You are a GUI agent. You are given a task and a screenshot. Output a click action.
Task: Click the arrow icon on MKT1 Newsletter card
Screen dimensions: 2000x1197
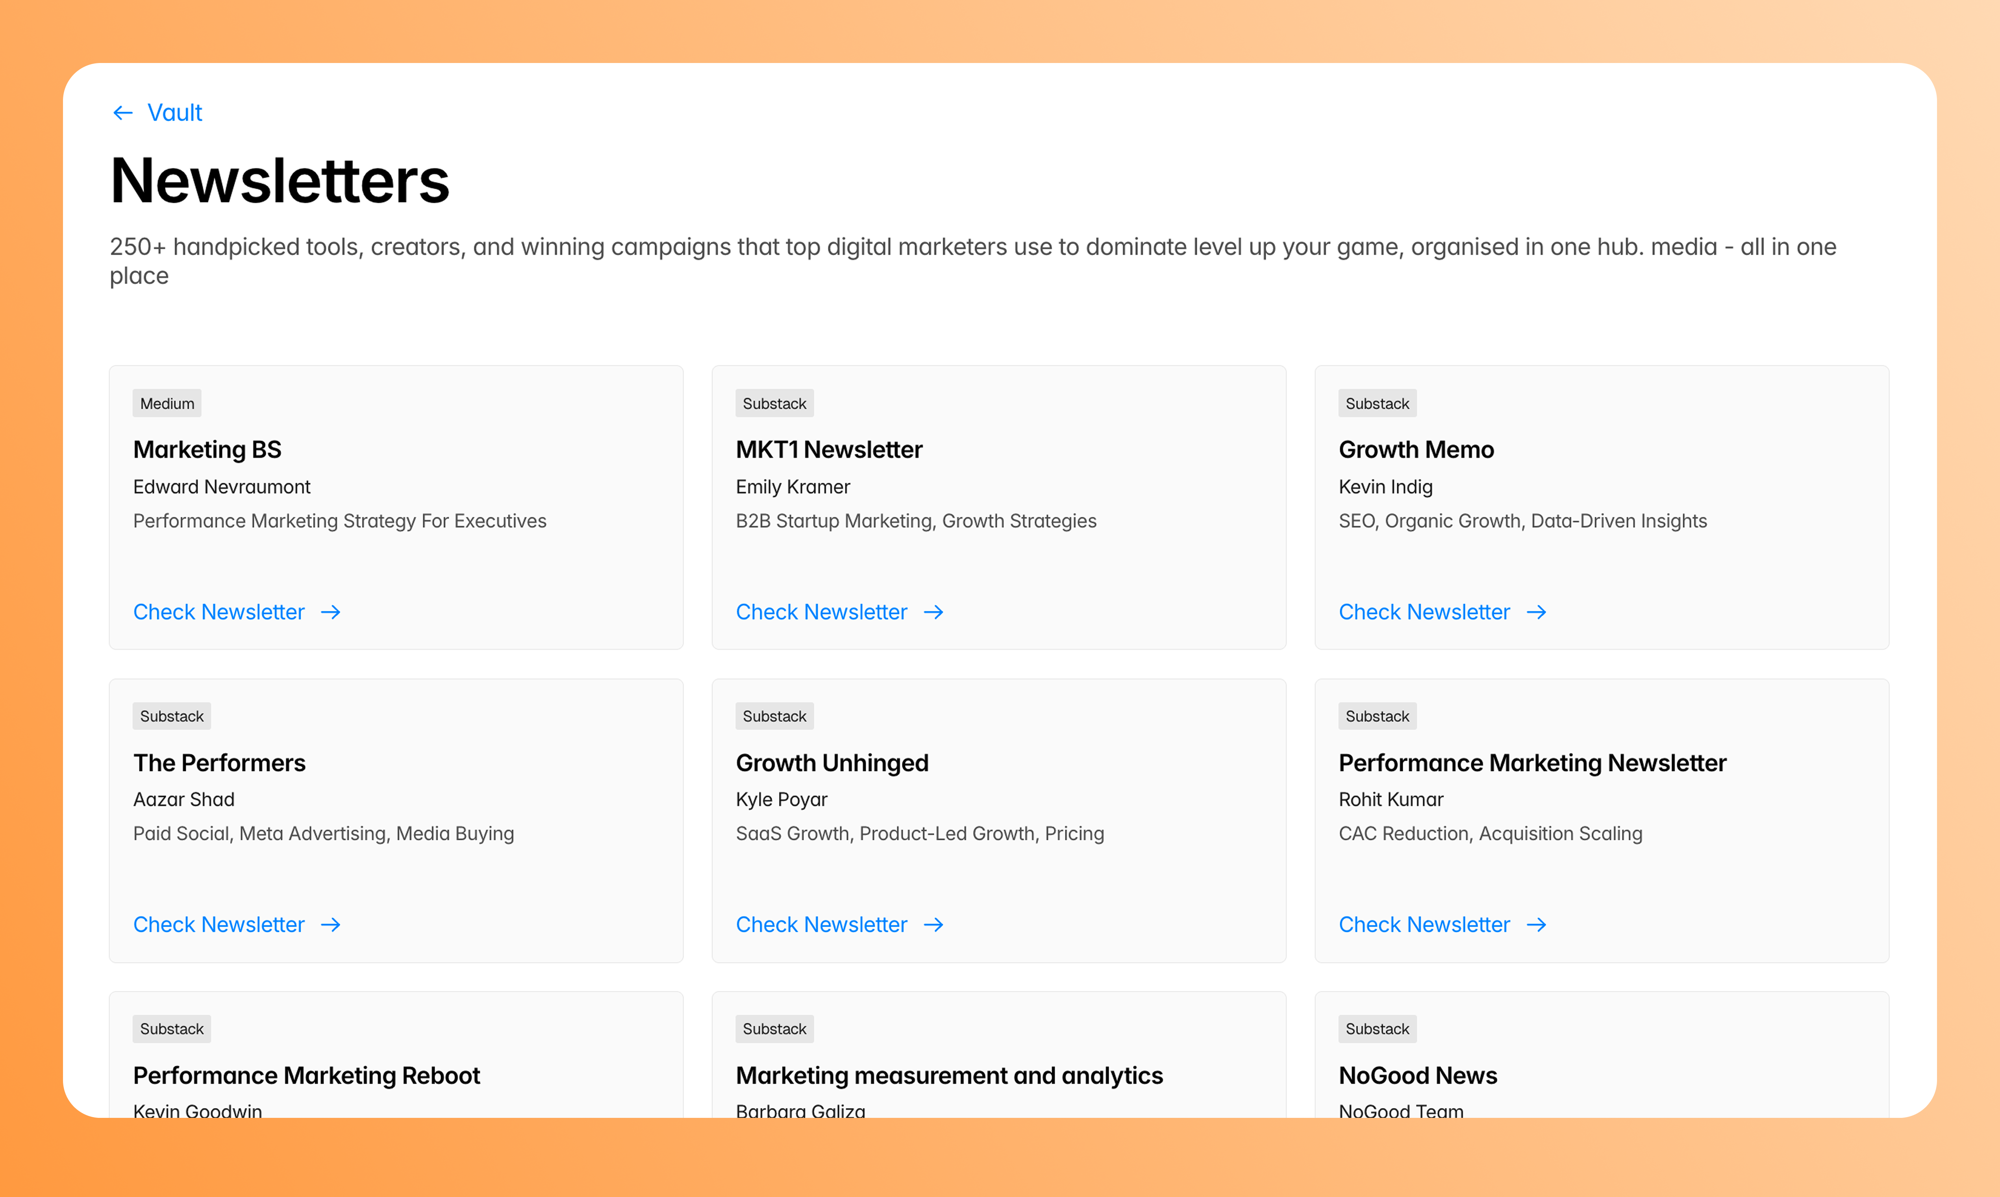[934, 612]
